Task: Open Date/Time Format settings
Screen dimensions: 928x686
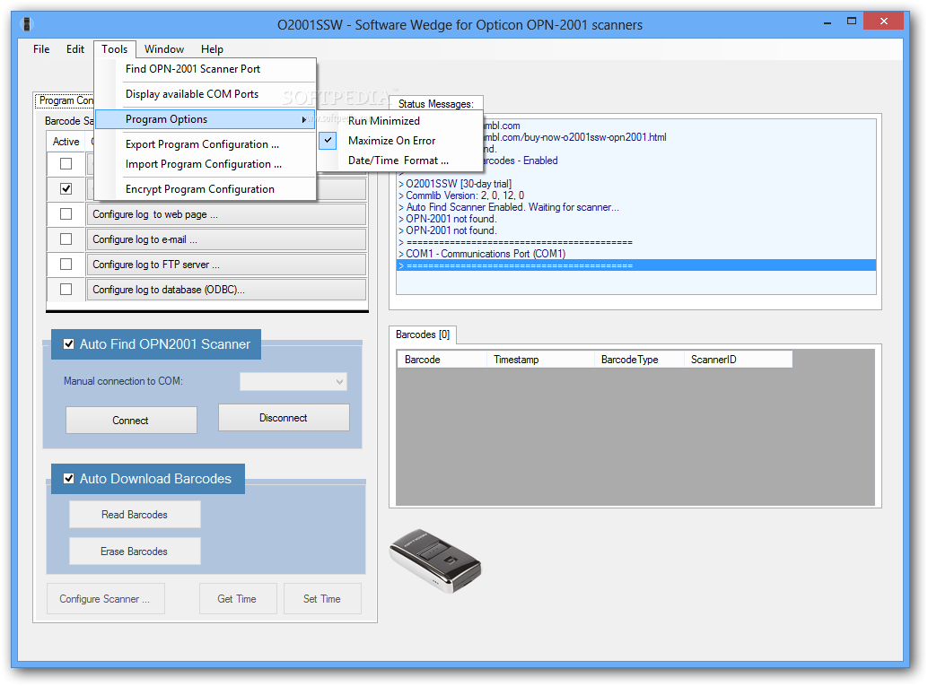Action: coord(400,161)
